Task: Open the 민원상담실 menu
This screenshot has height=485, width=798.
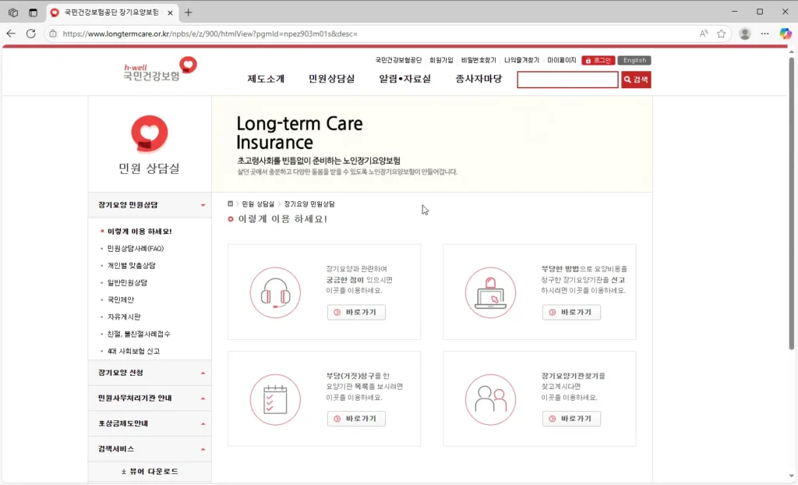Action: click(x=332, y=79)
